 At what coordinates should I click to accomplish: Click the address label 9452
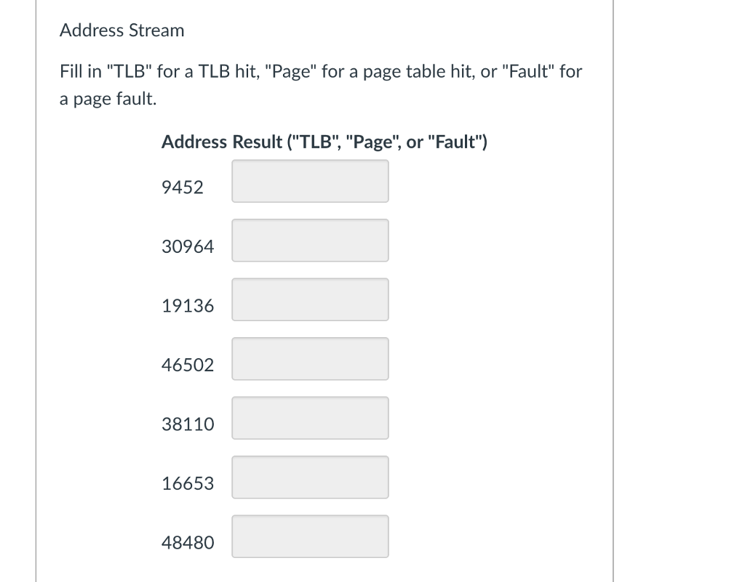pyautogui.click(x=183, y=187)
